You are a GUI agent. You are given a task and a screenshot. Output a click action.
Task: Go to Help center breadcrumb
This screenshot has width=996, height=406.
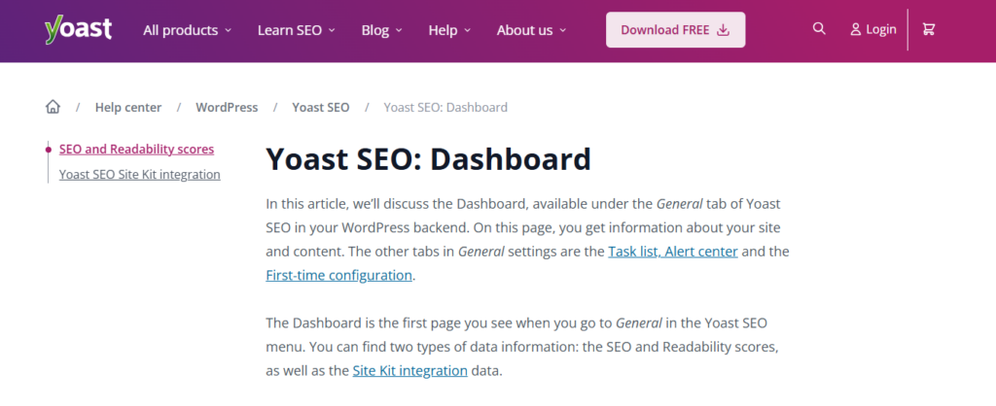click(128, 107)
